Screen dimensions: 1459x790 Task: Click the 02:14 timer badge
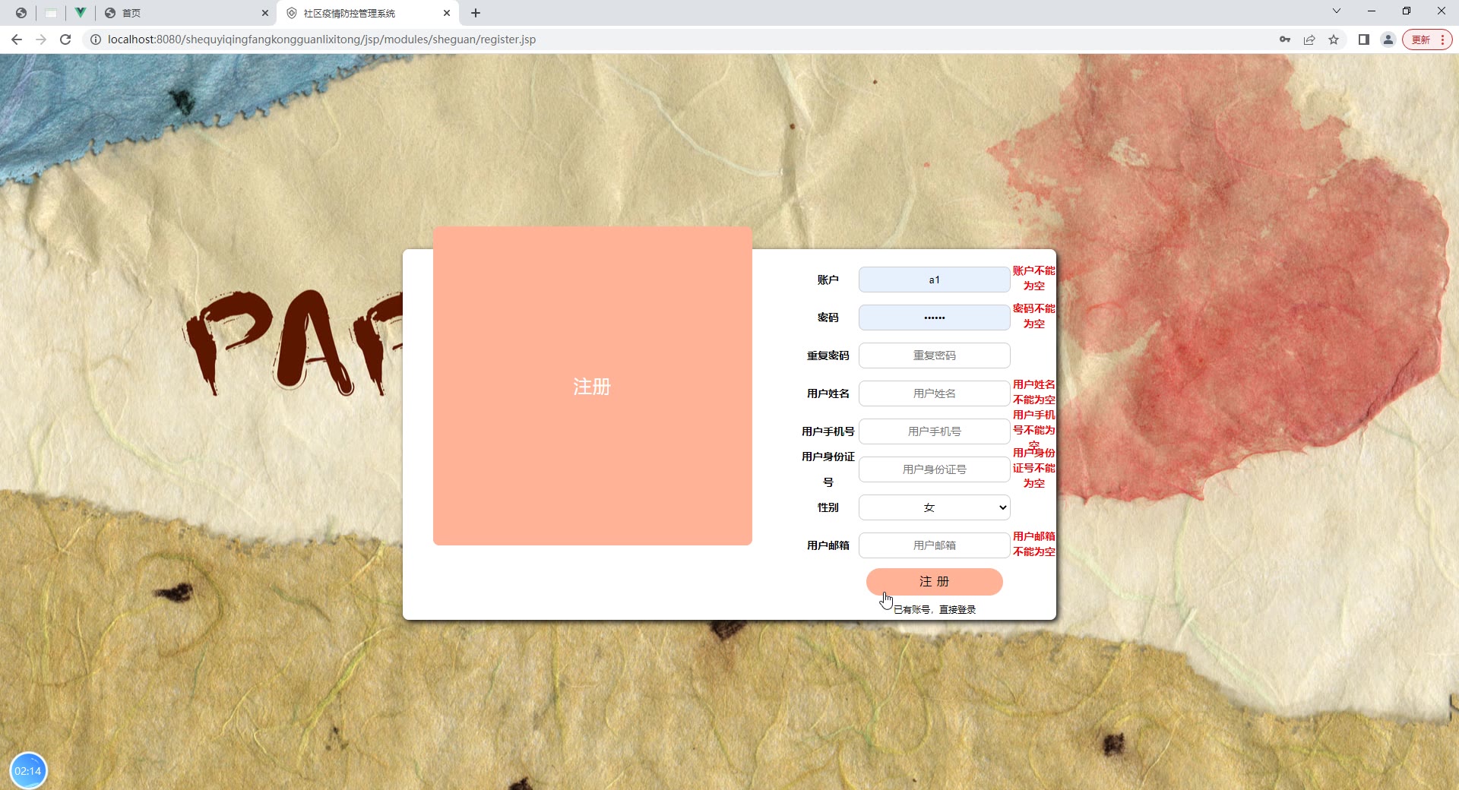coord(28,770)
